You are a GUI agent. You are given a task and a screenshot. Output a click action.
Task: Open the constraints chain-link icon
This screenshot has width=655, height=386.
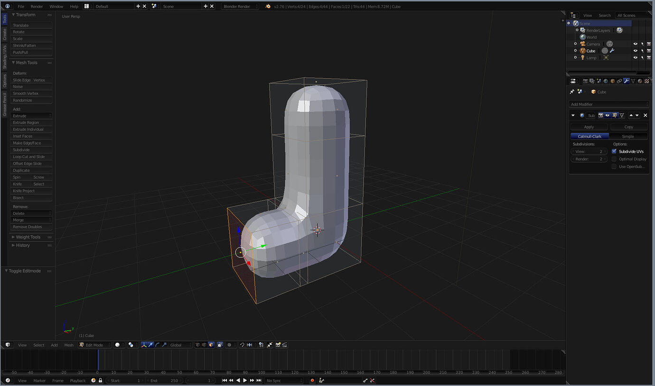[x=619, y=81]
